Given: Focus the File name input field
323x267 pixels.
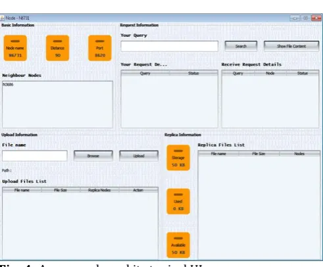Looking at the screenshot, I should coord(35,156).
